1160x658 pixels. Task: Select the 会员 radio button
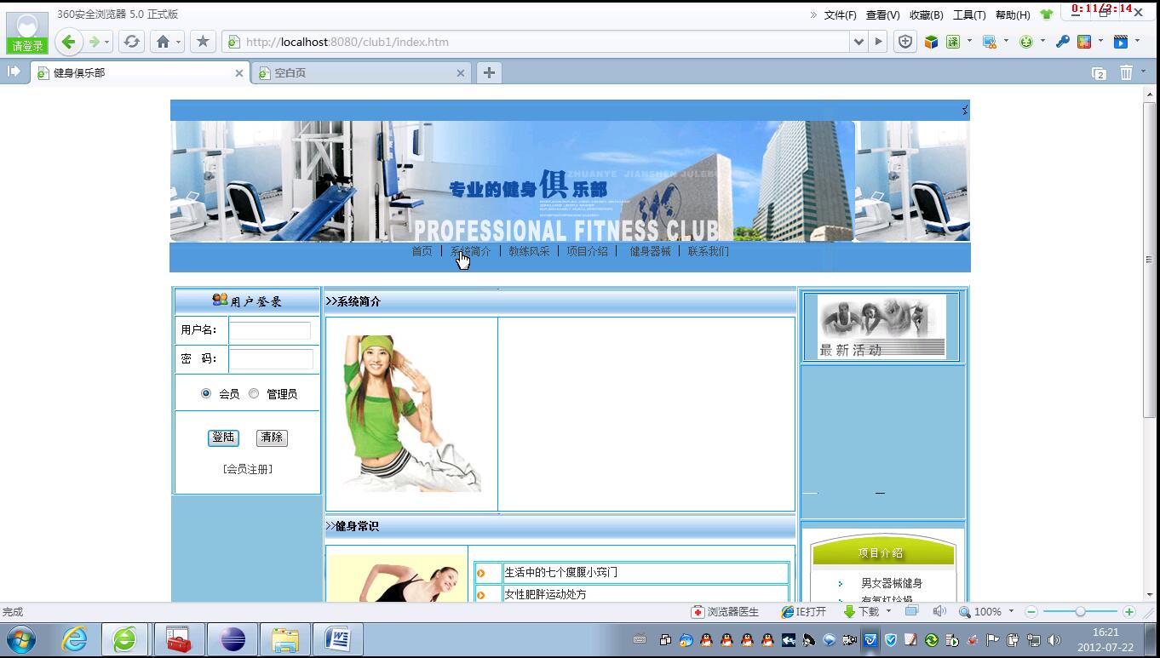coord(206,393)
